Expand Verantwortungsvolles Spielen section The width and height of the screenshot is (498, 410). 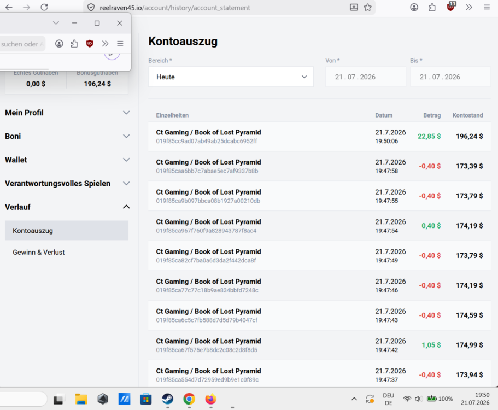(67, 184)
